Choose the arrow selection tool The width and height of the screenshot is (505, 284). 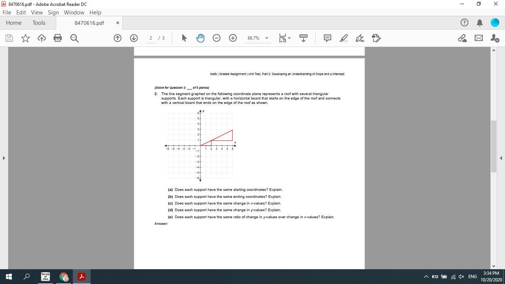184,38
